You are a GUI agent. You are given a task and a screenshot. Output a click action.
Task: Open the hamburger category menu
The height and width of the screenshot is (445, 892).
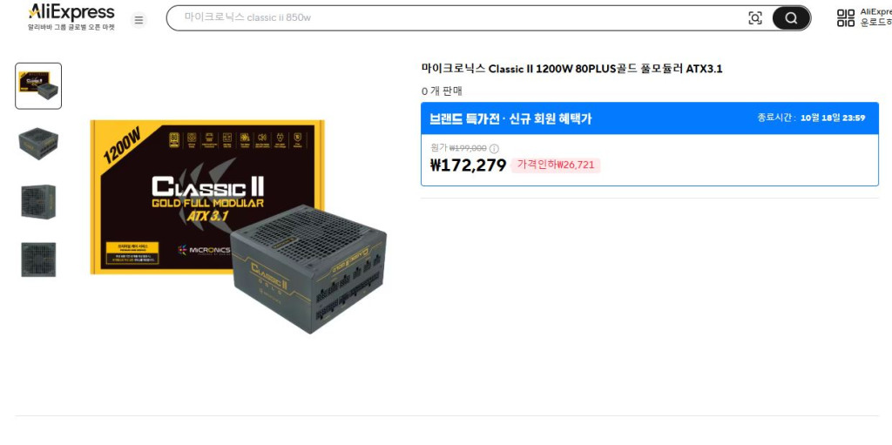pyautogui.click(x=139, y=20)
